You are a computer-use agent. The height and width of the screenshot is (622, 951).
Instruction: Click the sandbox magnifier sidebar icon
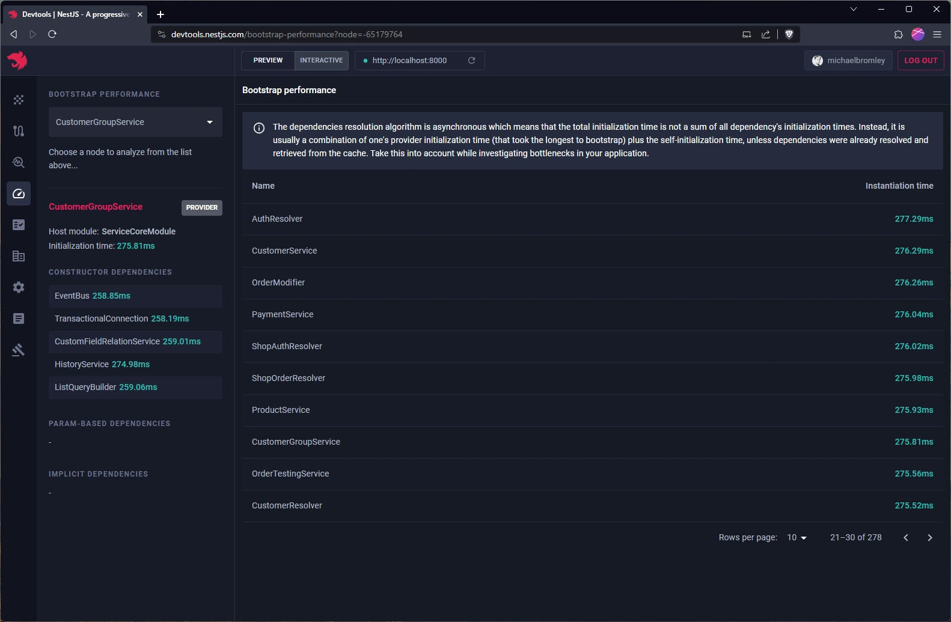(19, 162)
